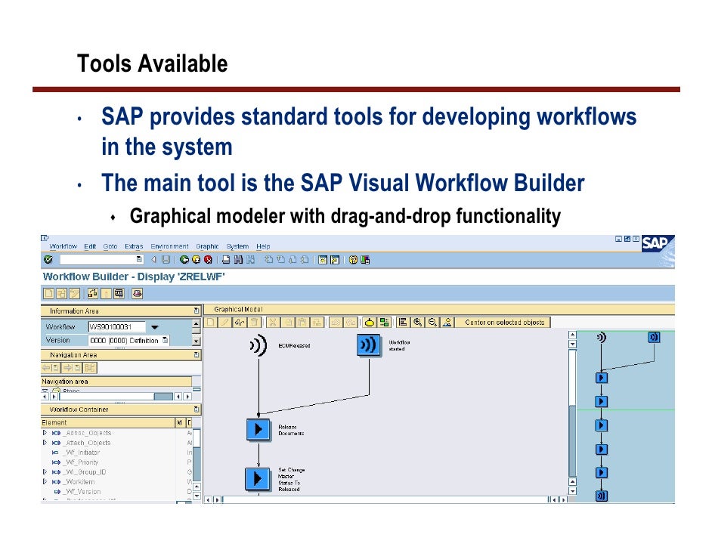712x550 pixels.
Task: Open the System menu
Action: (x=237, y=246)
